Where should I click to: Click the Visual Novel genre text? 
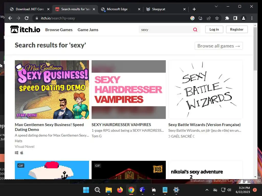25,146
